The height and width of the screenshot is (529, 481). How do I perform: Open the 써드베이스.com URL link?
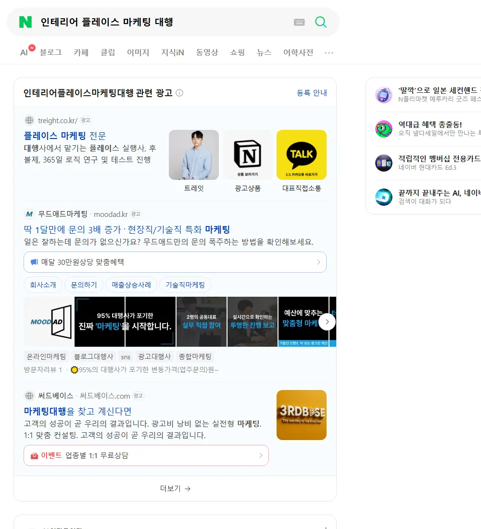pyautogui.click(x=105, y=396)
